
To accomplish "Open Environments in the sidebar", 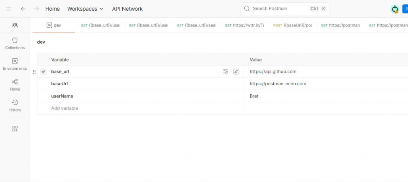I will click(x=15, y=64).
